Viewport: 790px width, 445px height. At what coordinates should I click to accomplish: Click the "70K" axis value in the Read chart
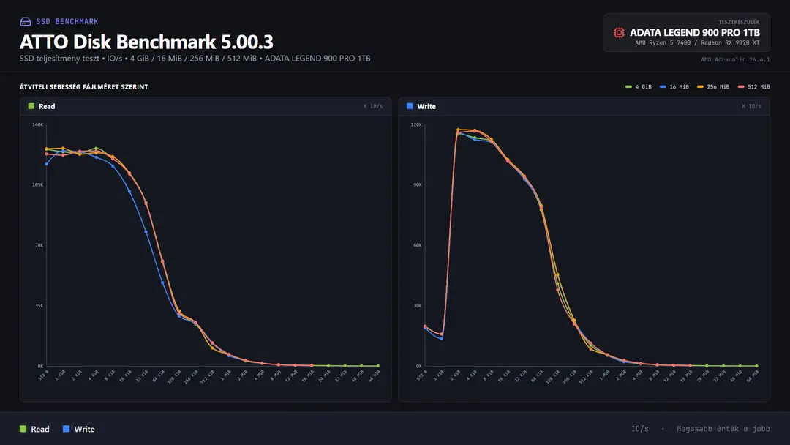tap(39, 245)
